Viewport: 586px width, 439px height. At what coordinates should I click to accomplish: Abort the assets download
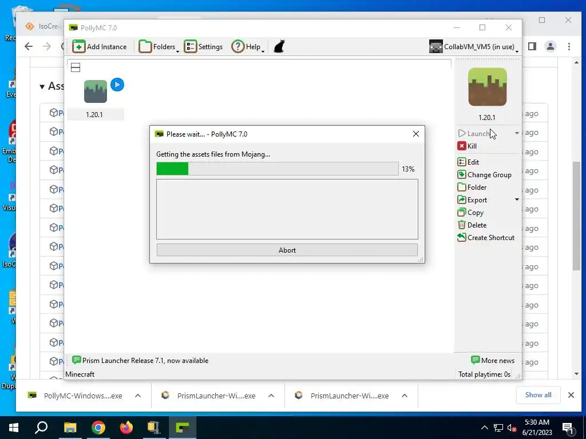(287, 250)
